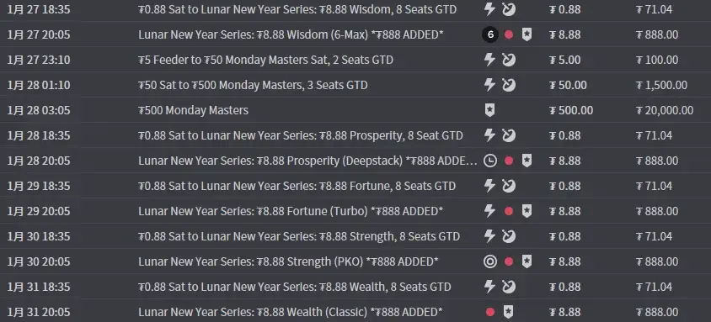Screen dimensions: 711x322
Task: Click the ₮50.00 buy-in amount
Action: tap(568, 85)
